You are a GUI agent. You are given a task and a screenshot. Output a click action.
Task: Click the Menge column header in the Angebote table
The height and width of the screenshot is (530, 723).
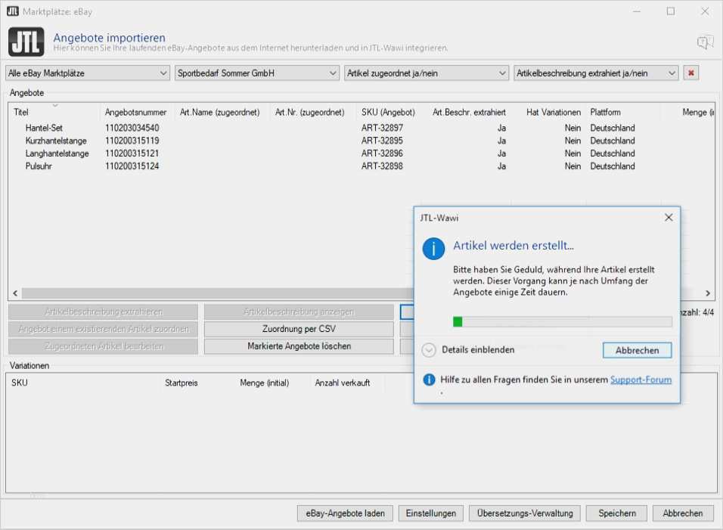(x=697, y=112)
